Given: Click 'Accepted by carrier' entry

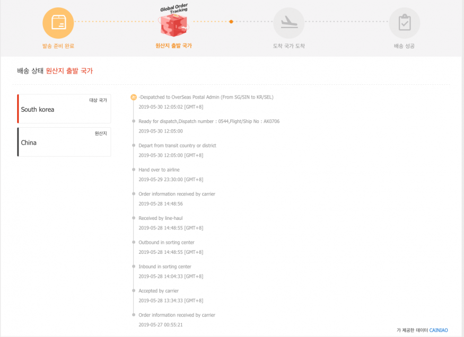Looking at the screenshot, I should click(159, 291).
